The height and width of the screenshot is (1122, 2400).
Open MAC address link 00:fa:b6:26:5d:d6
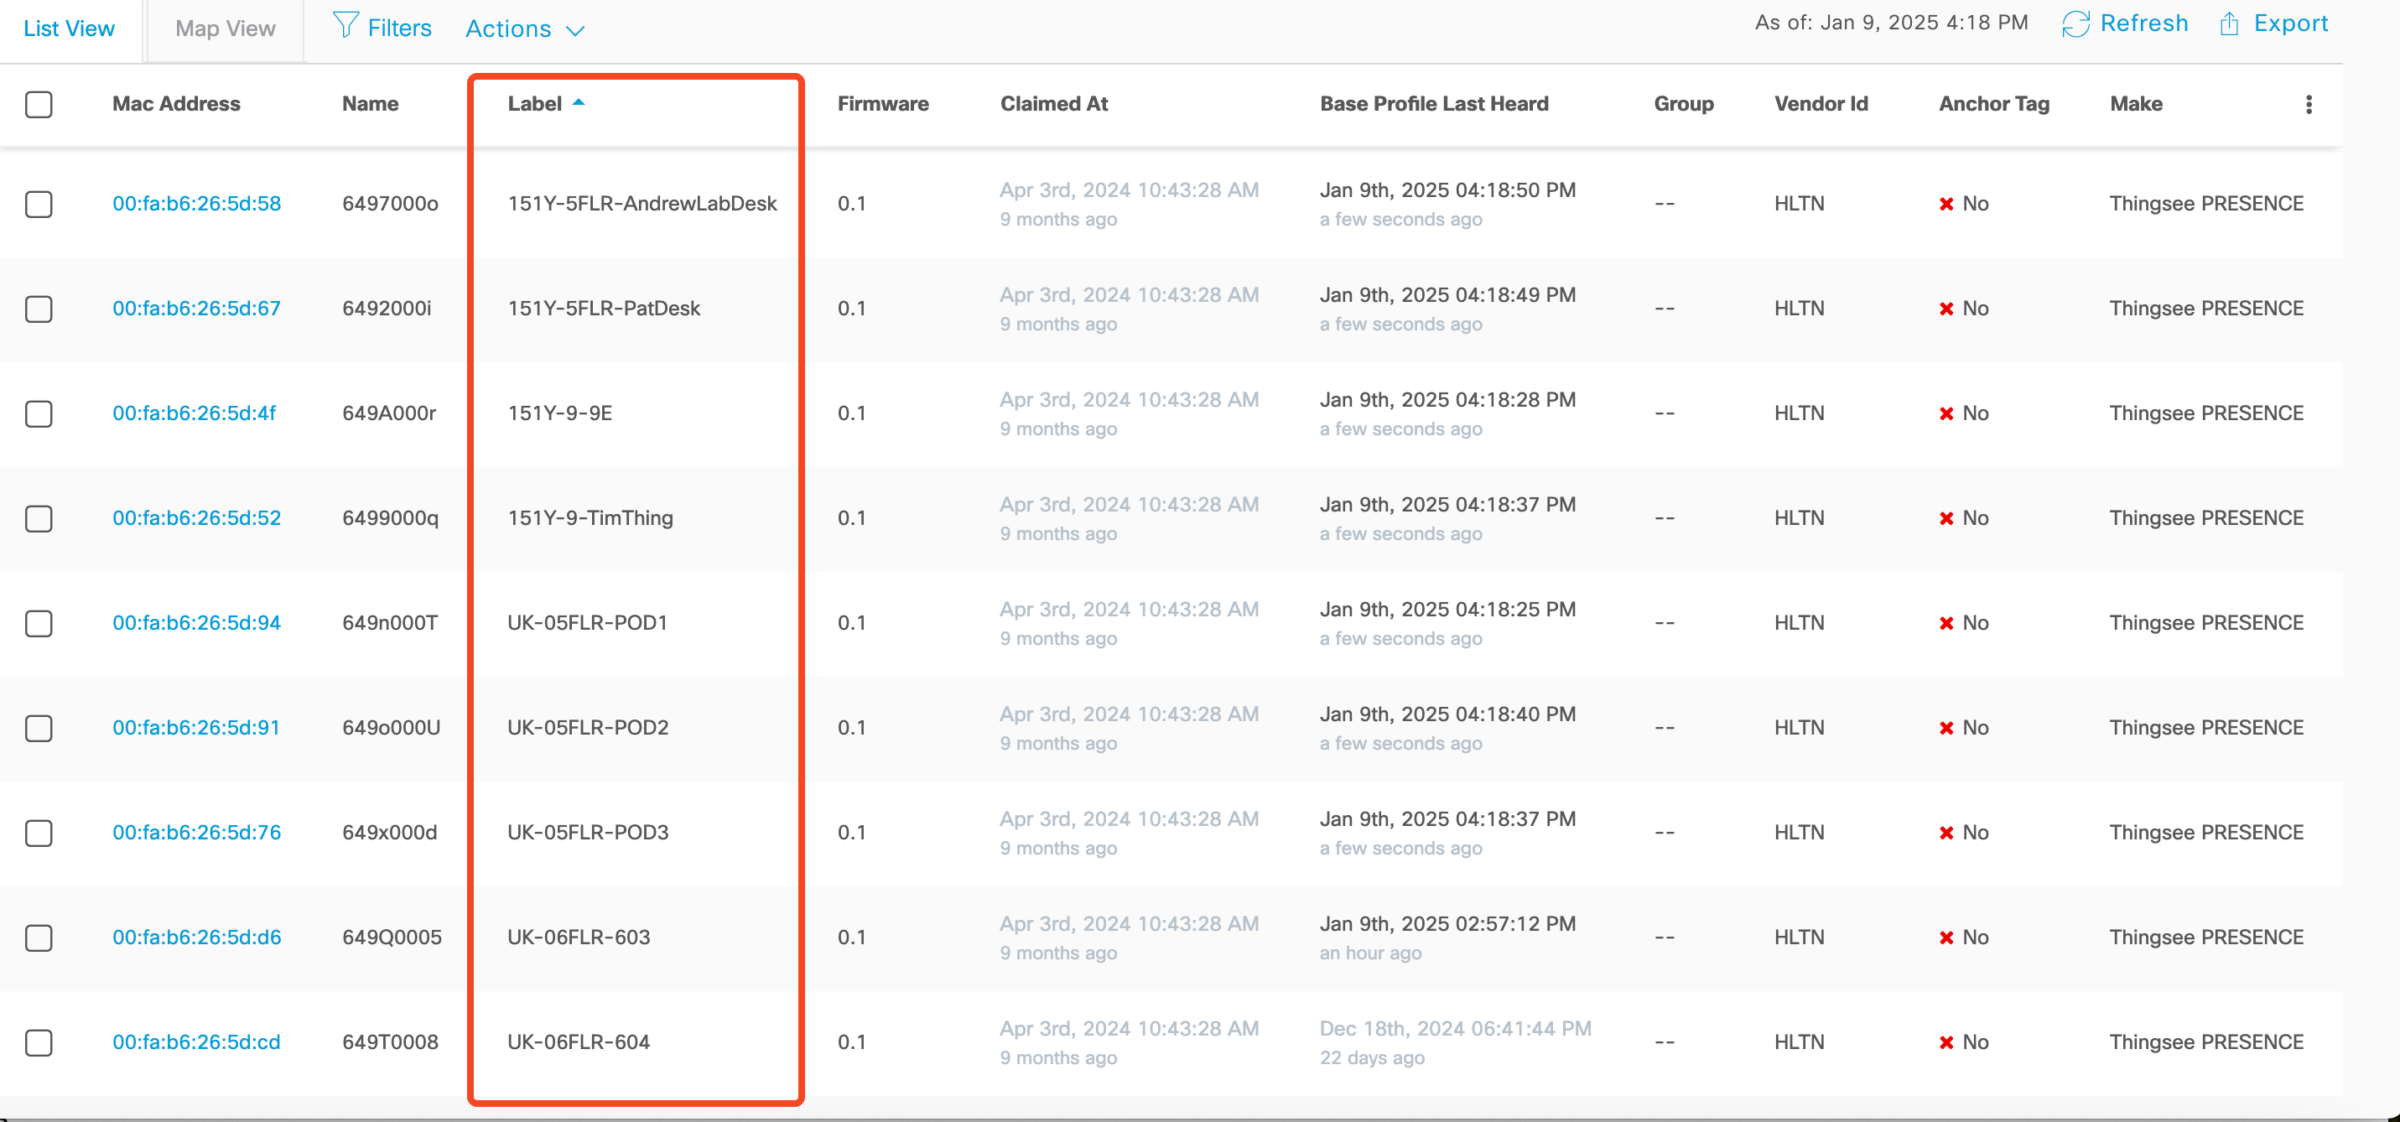[195, 938]
